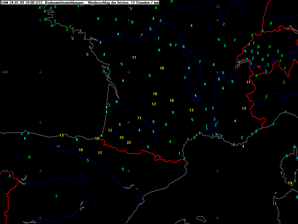Image resolution: width=298 pixels, height=224 pixels.
Task: Click the yellow 15 rainfall value
Action: [x=121, y=138]
